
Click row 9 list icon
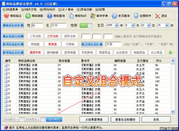point(6,97)
